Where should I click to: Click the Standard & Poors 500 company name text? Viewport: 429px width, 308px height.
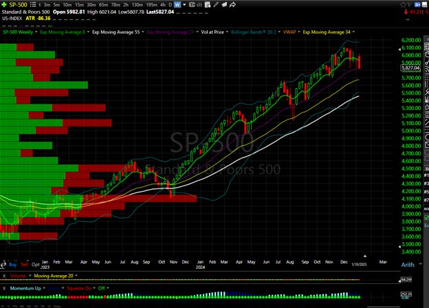[x=25, y=12]
